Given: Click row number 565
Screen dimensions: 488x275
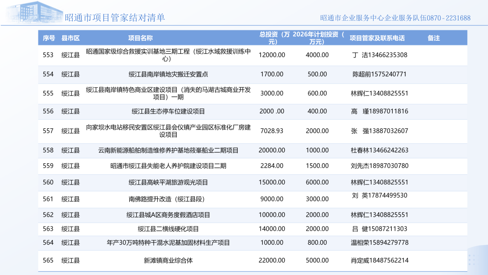Looking at the screenshot, I should click(x=48, y=261).
